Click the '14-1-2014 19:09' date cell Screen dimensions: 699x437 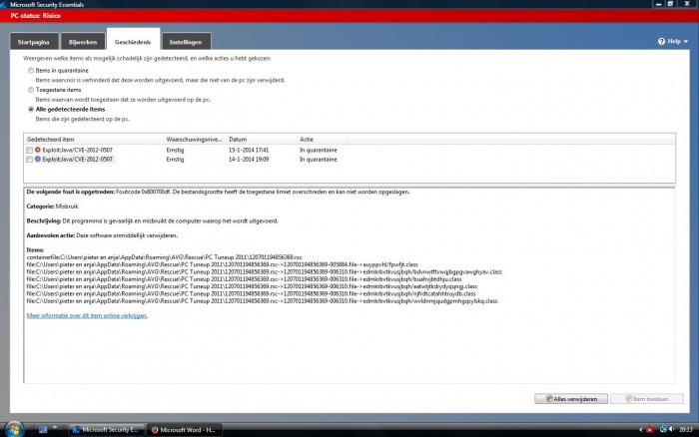[x=249, y=160]
